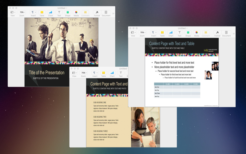The image size is (246, 154).
Task: Select 'Place holder for third level text' line
Action: 176,75
